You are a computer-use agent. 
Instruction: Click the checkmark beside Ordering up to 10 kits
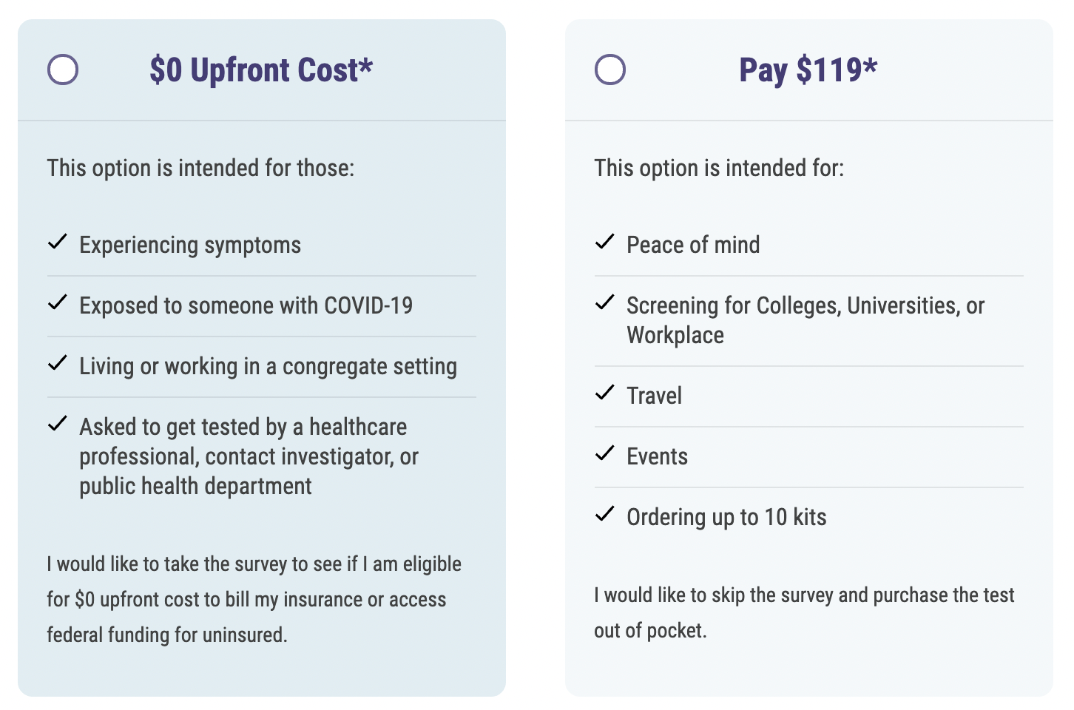[x=605, y=515]
